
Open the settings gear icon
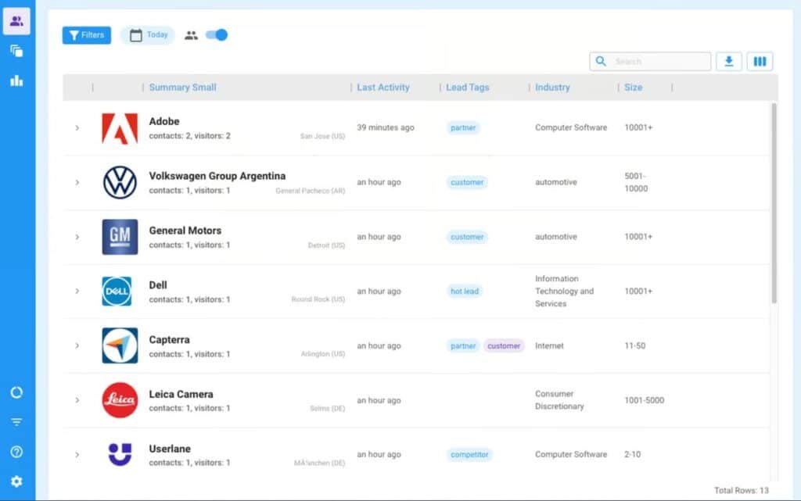point(16,481)
